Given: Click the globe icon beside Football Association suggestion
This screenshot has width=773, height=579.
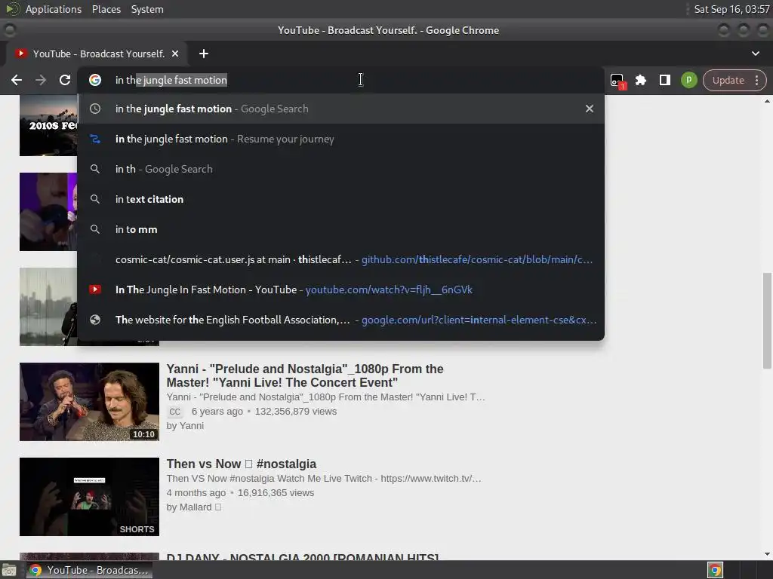Looking at the screenshot, I should (95, 320).
